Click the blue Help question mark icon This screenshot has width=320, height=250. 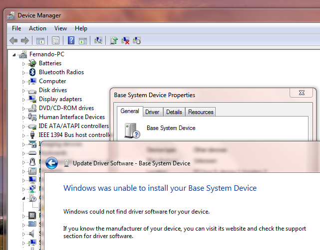[71, 40]
